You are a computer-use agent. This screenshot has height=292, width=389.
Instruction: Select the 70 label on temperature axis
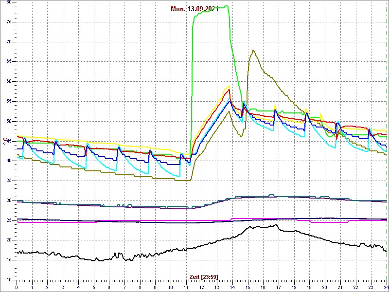click(8, 42)
